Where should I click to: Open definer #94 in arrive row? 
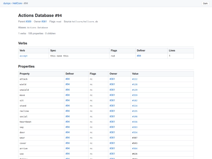click(68, 148)
